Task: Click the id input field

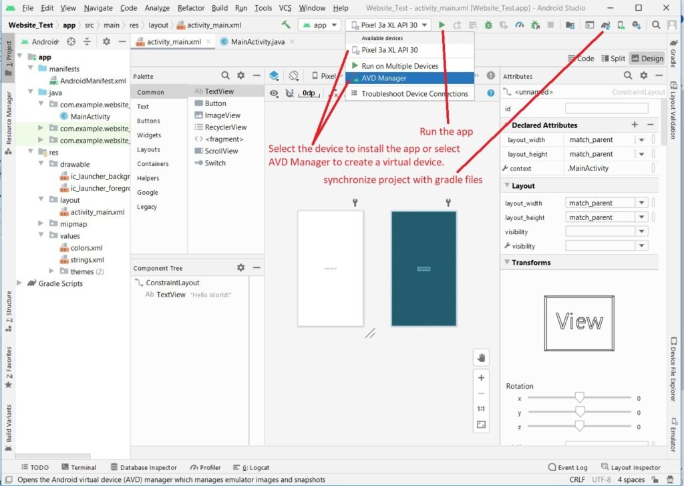Action: [607, 109]
